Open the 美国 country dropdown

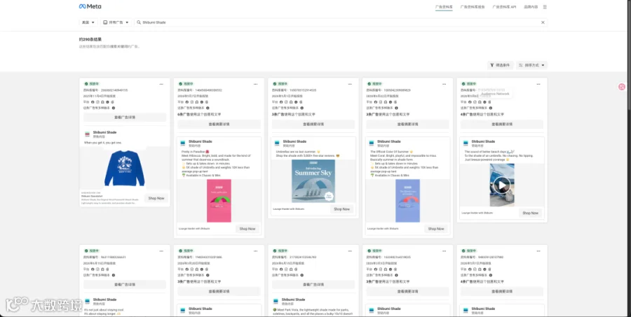(x=88, y=22)
